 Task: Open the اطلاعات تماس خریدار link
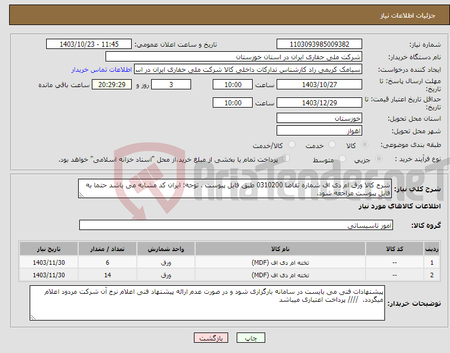pyautogui.click(x=102, y=69)
